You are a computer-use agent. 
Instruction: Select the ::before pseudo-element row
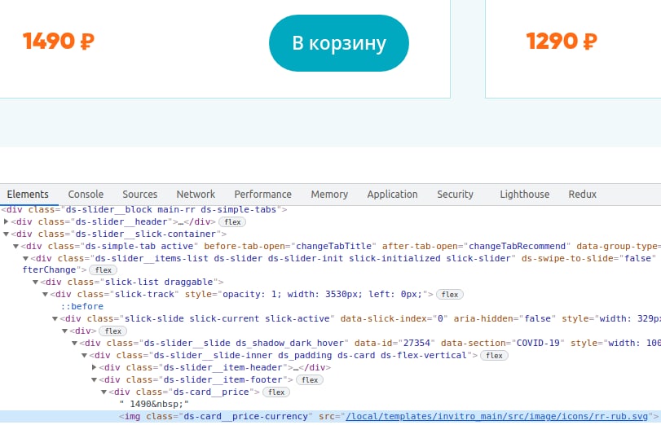(x=82, y=306)
